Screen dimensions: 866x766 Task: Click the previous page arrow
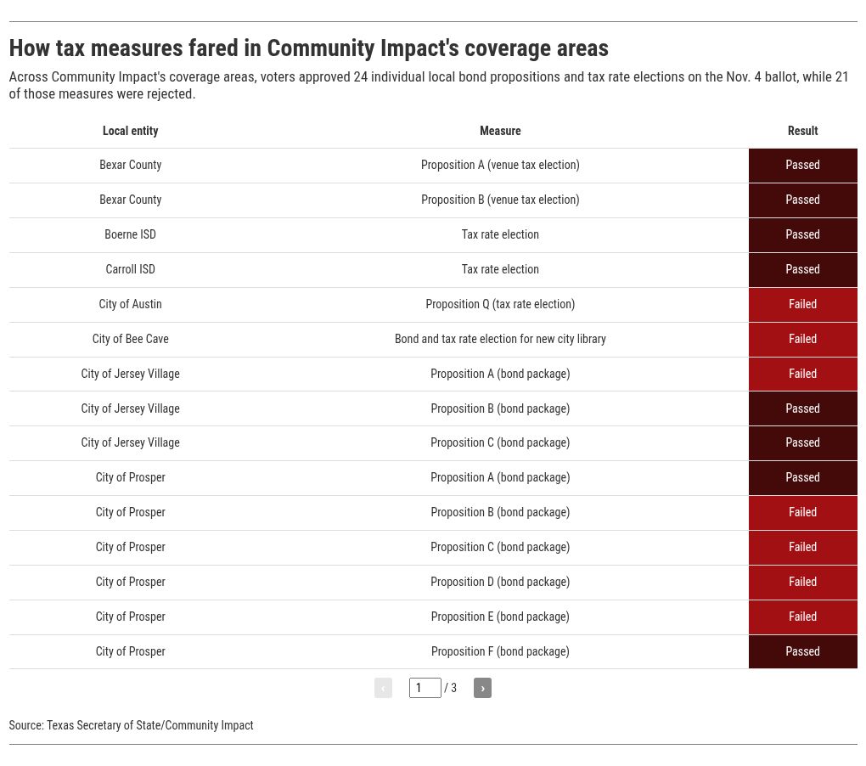tap(383, 688)
